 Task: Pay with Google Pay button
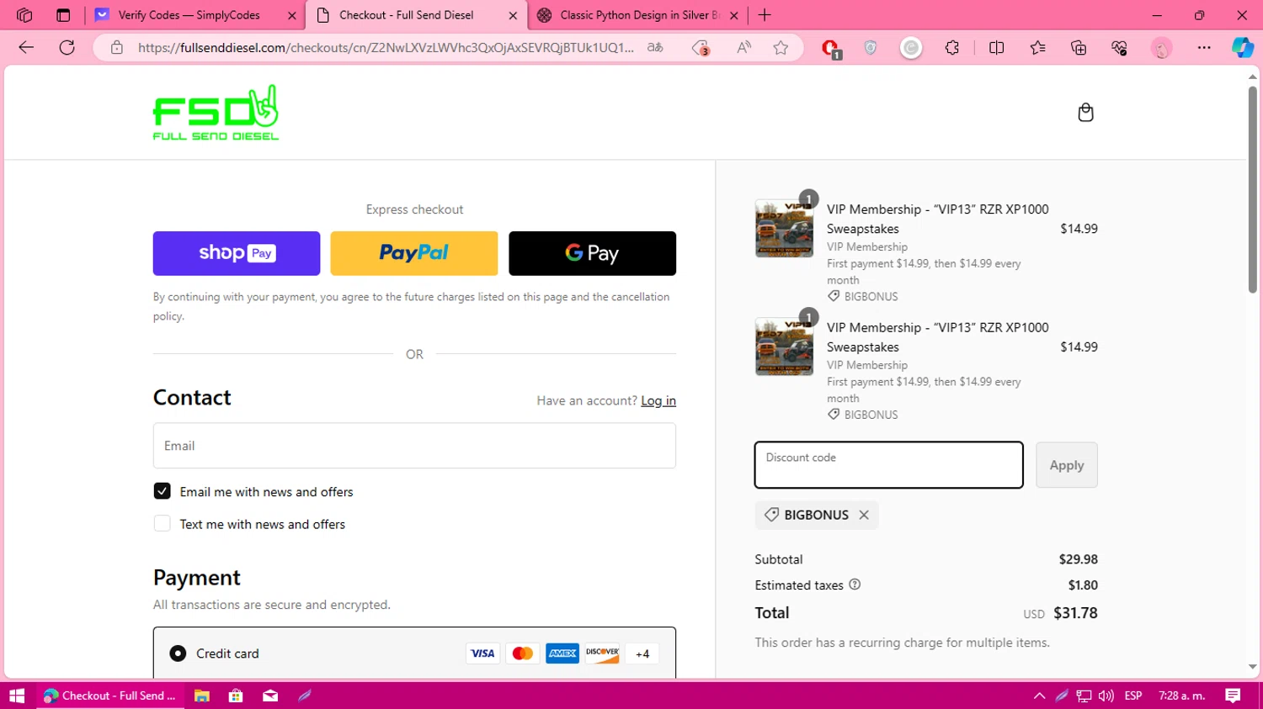[592, 253]
